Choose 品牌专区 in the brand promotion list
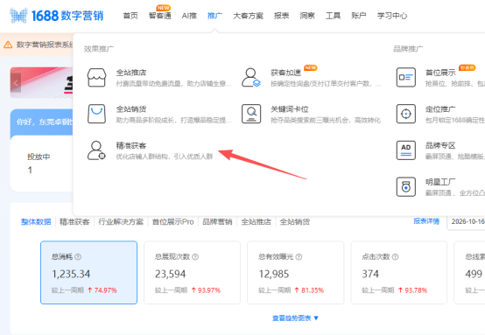 [440, 145]
